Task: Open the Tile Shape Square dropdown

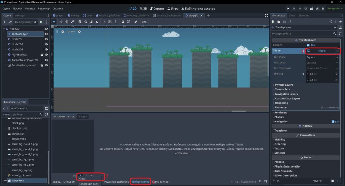Action: 322,57
